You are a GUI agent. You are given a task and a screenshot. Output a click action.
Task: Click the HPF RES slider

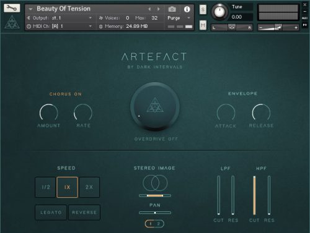tap(269, 195)
